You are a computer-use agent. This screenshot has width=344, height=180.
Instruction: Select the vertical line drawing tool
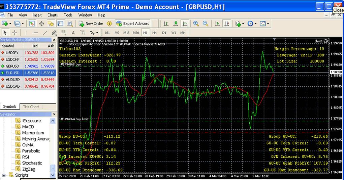click(26, 33)
